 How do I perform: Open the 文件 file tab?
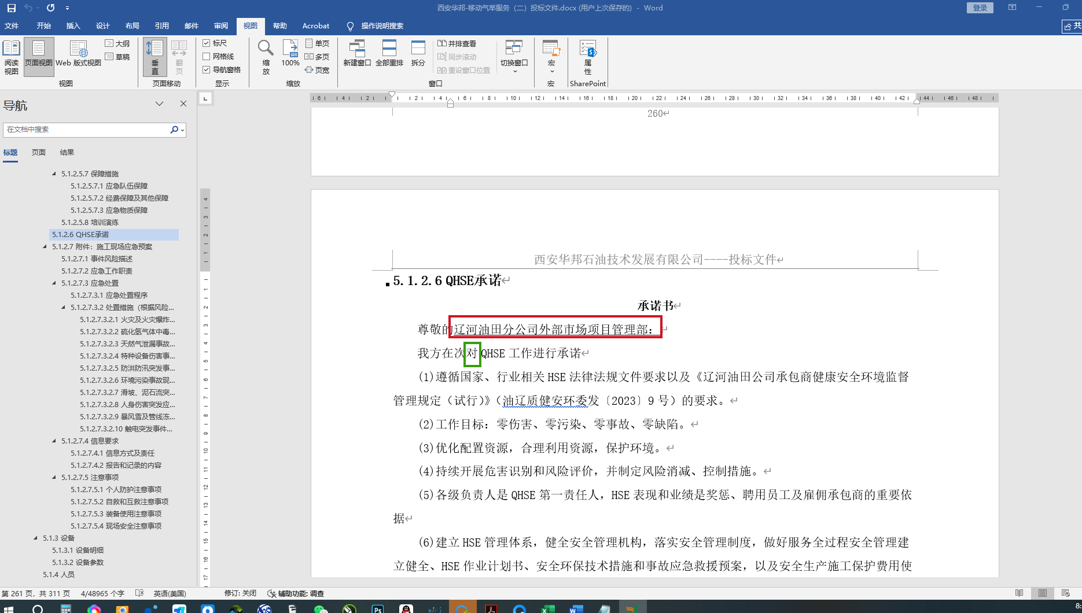coord(12,26)
